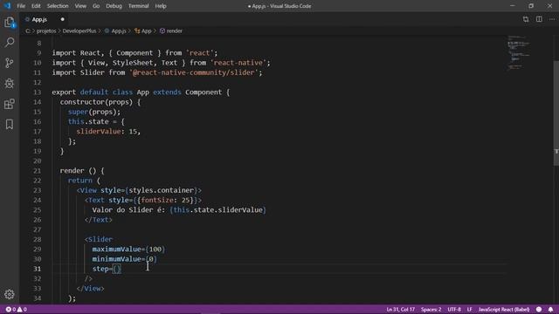Click line number 13 in the gutter
This screenshot has width=559, height=314.
click(37, 92)
